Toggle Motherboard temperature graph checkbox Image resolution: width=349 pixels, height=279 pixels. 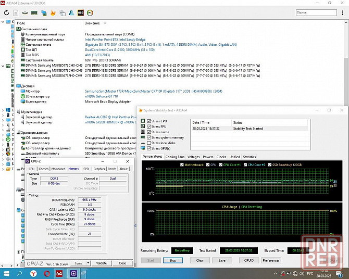[x=182, y=165]
